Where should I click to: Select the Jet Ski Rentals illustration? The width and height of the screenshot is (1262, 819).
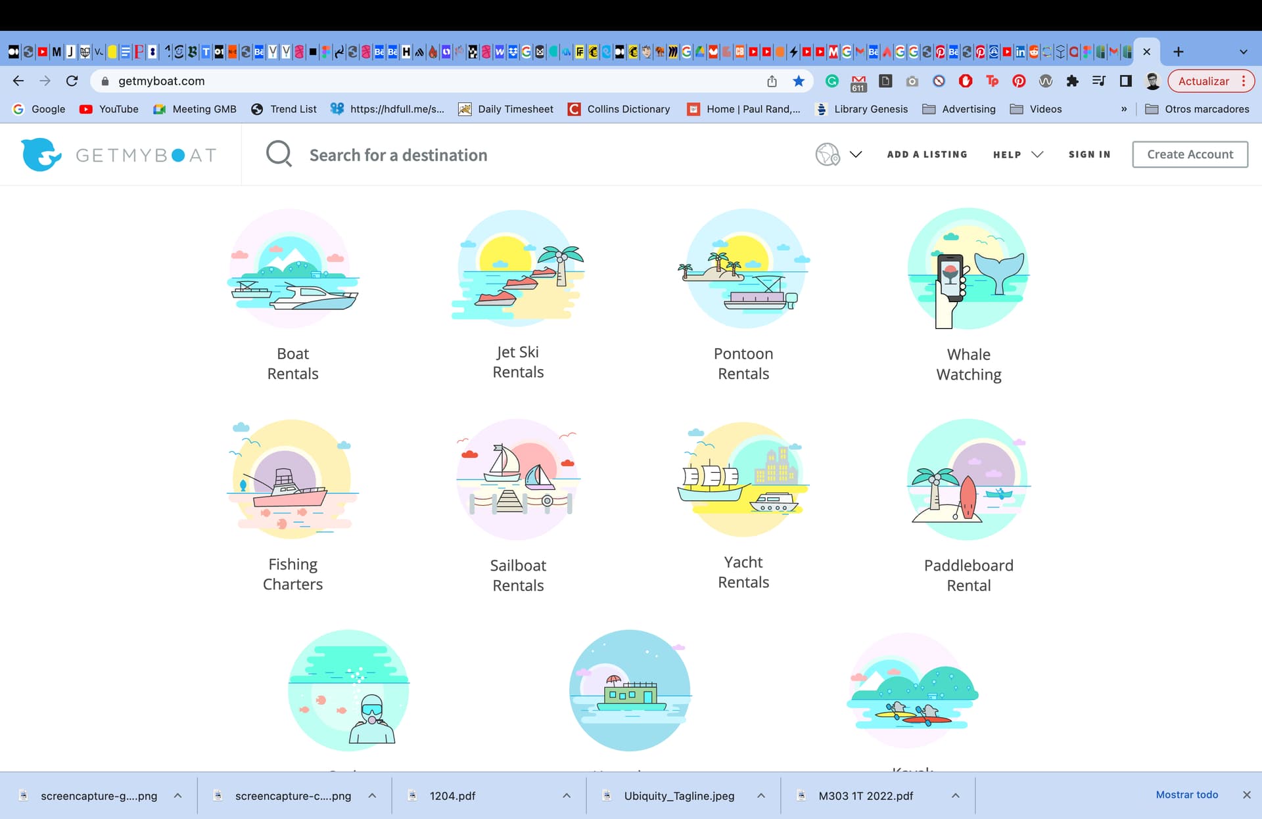point(518,267)
